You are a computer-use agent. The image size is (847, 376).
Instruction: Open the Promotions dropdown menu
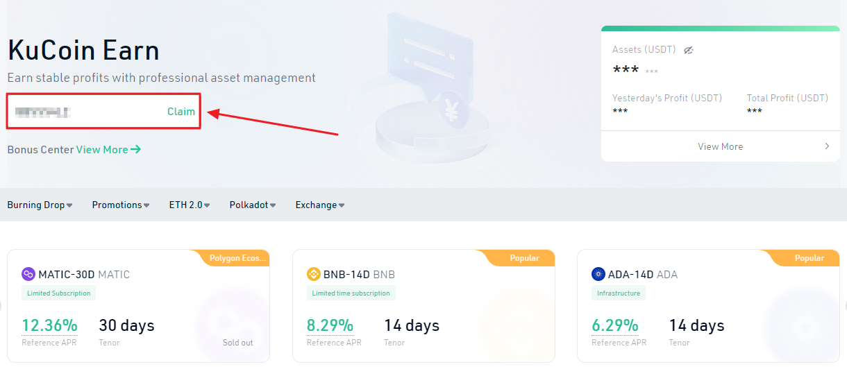(x=121, y=205)
